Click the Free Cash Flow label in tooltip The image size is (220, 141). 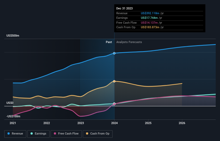pyautogui.click(x=126, y=23)
